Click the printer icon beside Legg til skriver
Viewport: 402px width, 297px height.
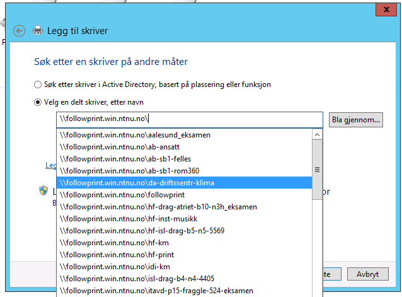point(38,30)
